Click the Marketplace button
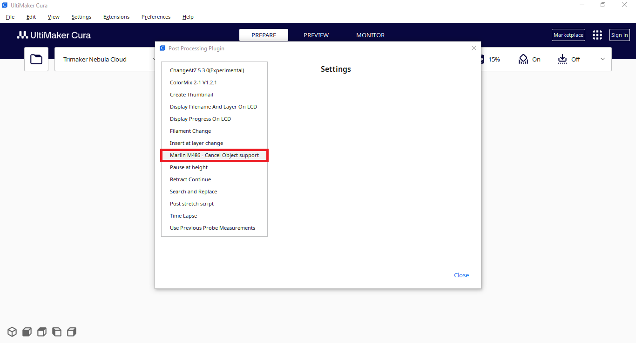The height and width of the screenshot is (343, 636). (x=568, y=35)
